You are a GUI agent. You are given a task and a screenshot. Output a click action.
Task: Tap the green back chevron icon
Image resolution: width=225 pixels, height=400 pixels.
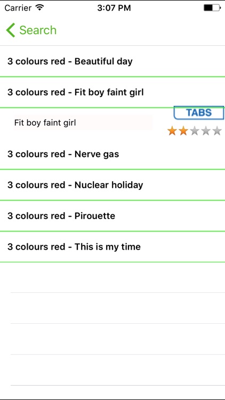[11, 30]
